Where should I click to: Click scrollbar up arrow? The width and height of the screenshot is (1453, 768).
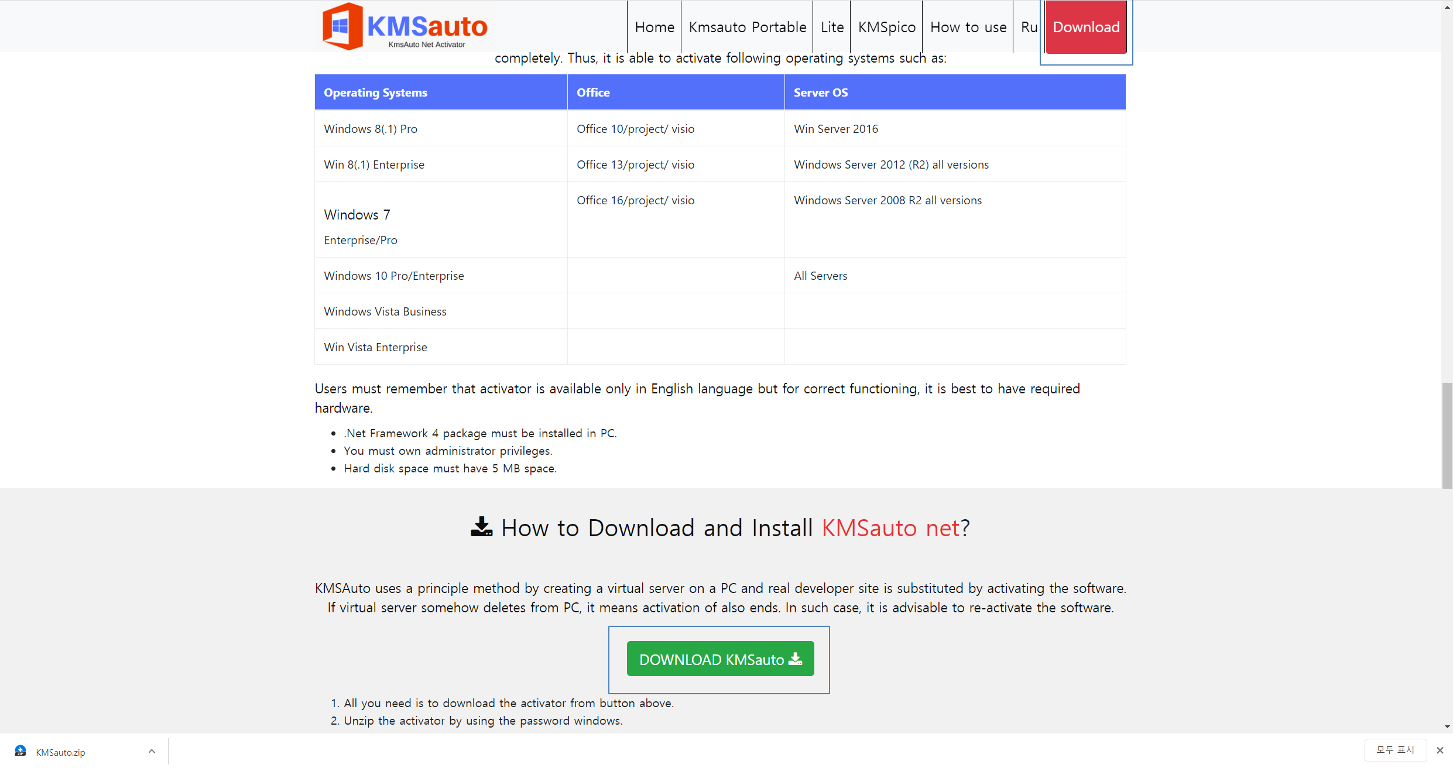pyautogui.click(x=1447, y=6)
